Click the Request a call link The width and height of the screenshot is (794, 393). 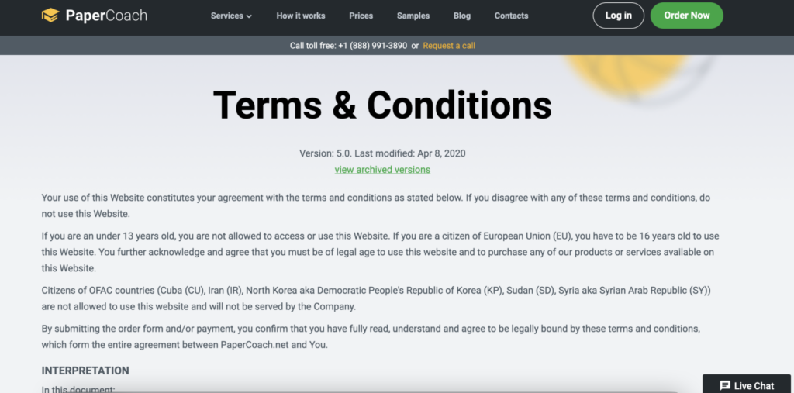(449, 46)
